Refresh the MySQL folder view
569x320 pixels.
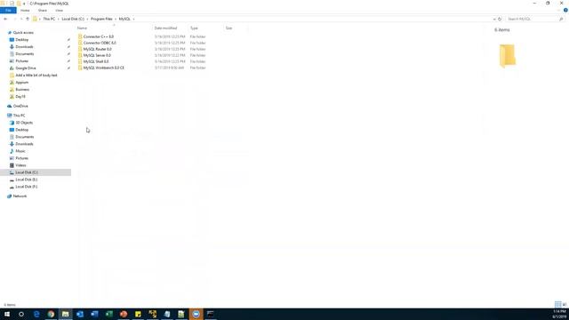(500, 19)
